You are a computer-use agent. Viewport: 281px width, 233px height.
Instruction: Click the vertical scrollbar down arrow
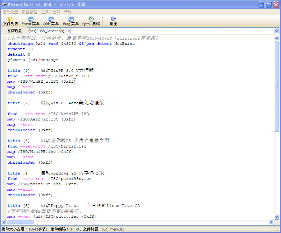tap(277, 217)
